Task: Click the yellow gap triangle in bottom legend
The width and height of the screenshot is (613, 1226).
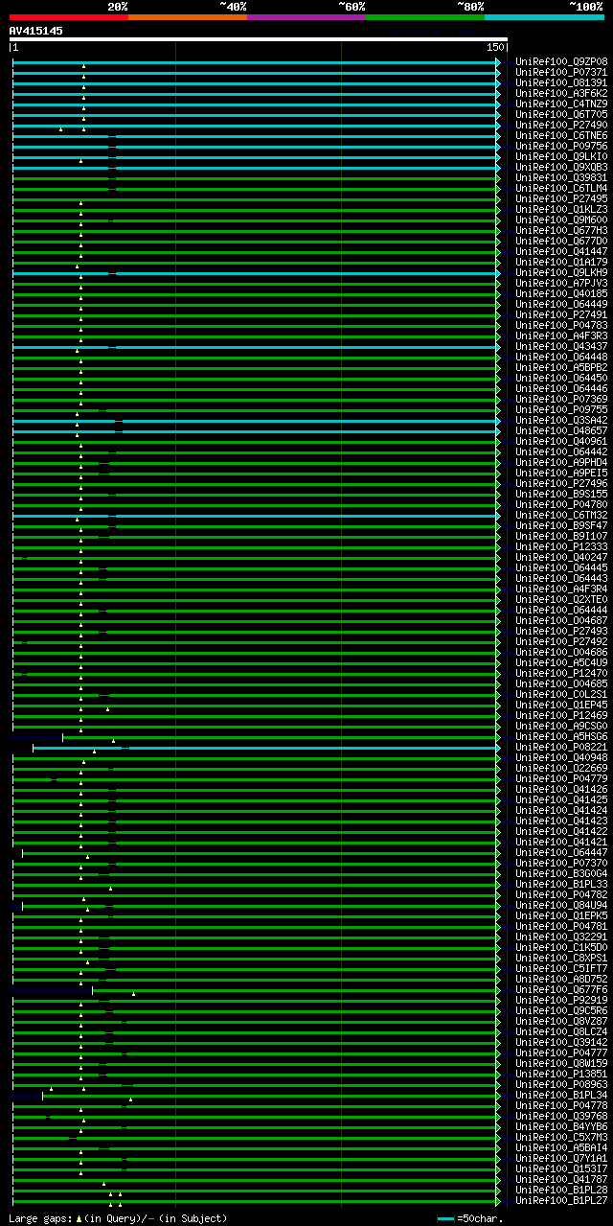Action: coord(79,1218)
